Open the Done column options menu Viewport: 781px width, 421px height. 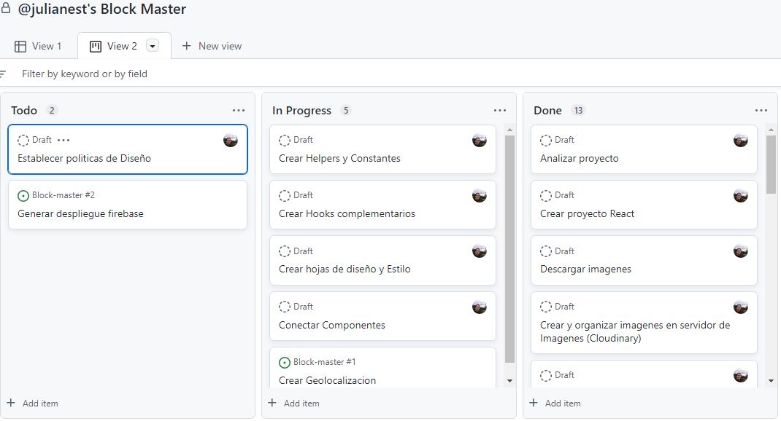point(761,110)
